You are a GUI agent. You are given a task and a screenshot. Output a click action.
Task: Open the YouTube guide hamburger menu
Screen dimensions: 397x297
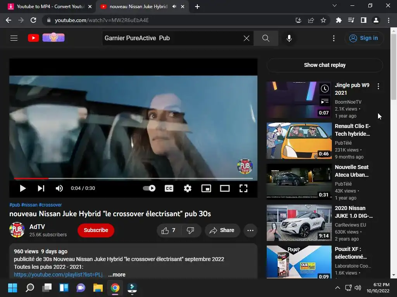14,38
